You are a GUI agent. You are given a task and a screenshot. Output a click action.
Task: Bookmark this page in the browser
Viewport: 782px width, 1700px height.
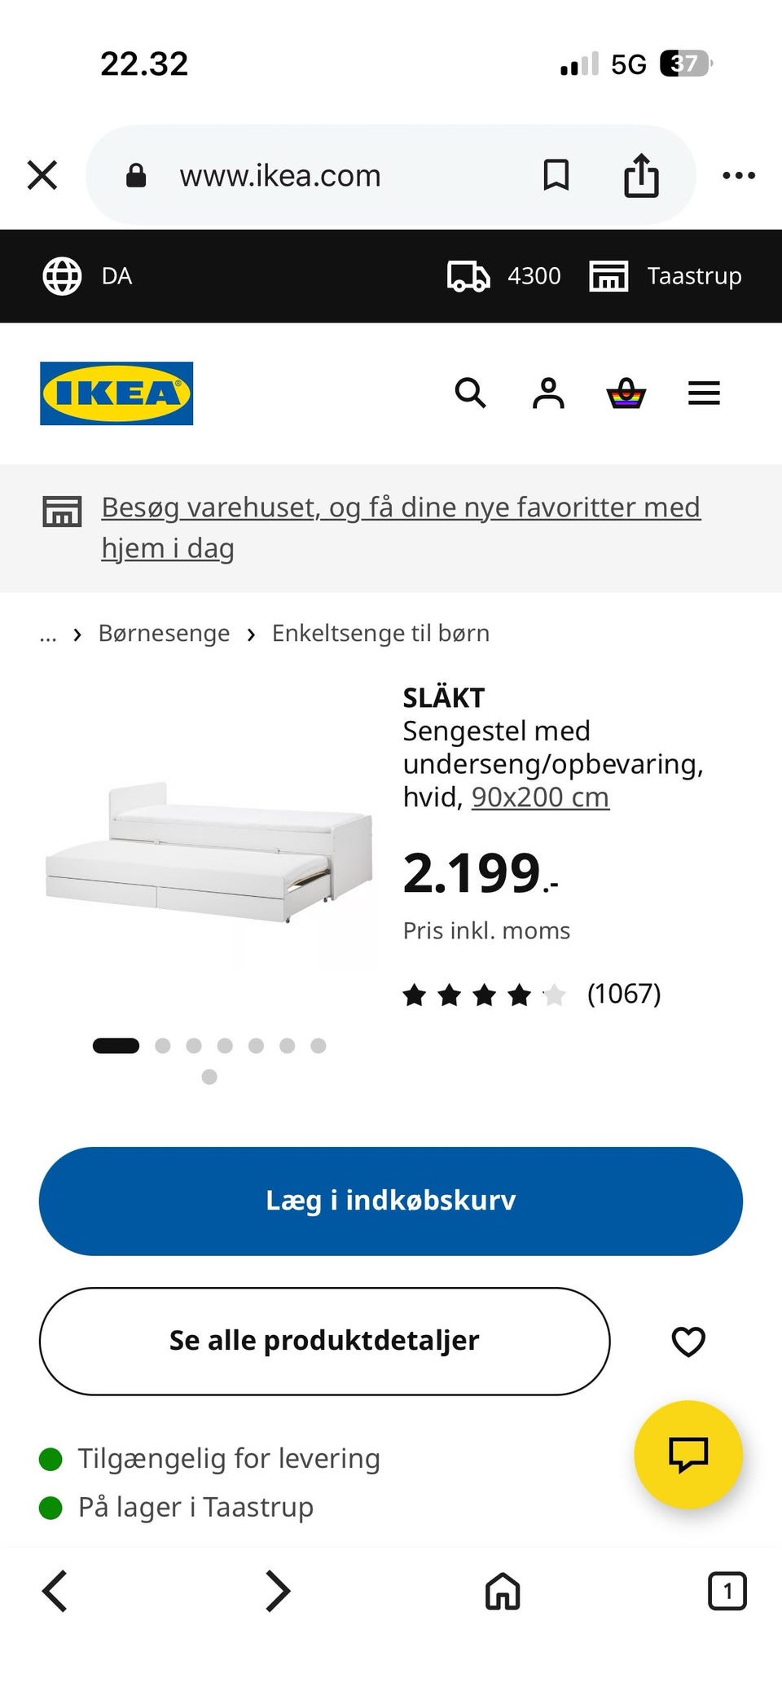[x=556, y=175]
